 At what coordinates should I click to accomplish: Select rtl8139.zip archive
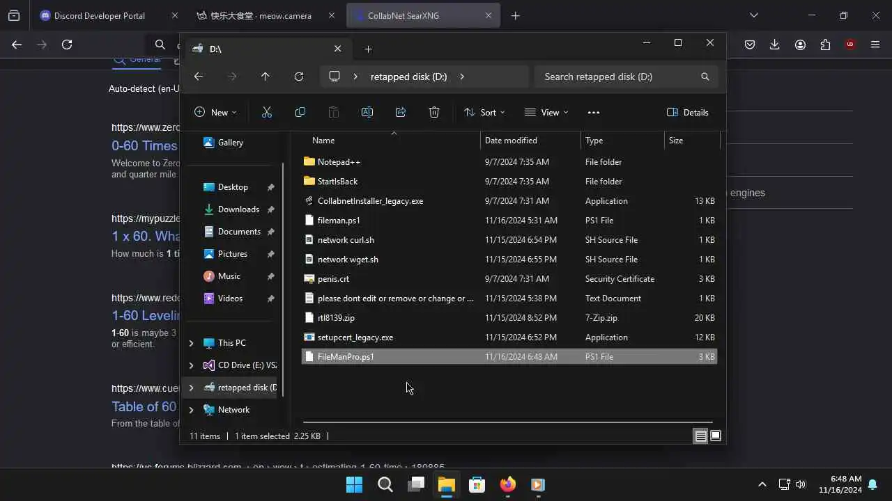point(509,318)
